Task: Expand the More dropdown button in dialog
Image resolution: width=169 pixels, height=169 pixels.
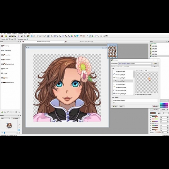Action: tap(122, 106)
